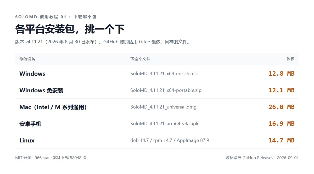Viewport: 314px width, 174px height.
Task: Click the 12.1 MB size value
Action: 282,90
